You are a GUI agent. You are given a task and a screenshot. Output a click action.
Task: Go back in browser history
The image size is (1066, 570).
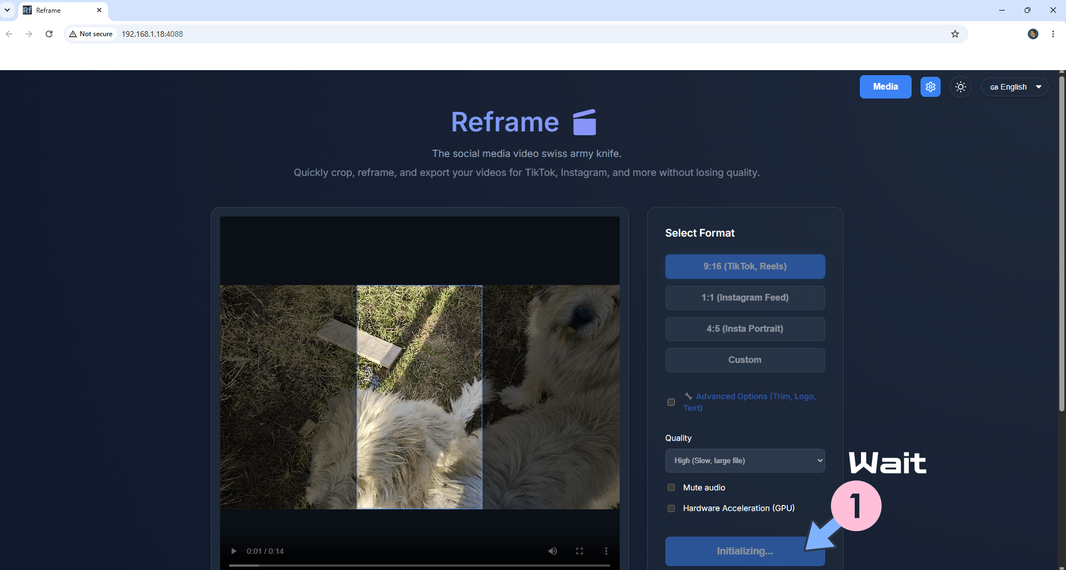point(9,34)
